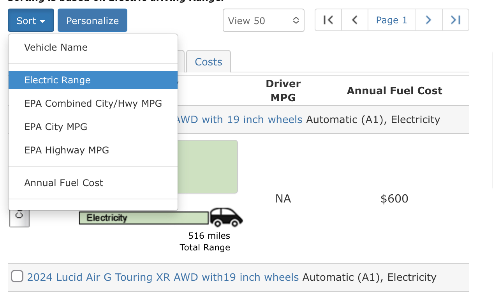Go to next page arrow
The height and width of the screenshot is (294, 493).
(x=429, y=20)
